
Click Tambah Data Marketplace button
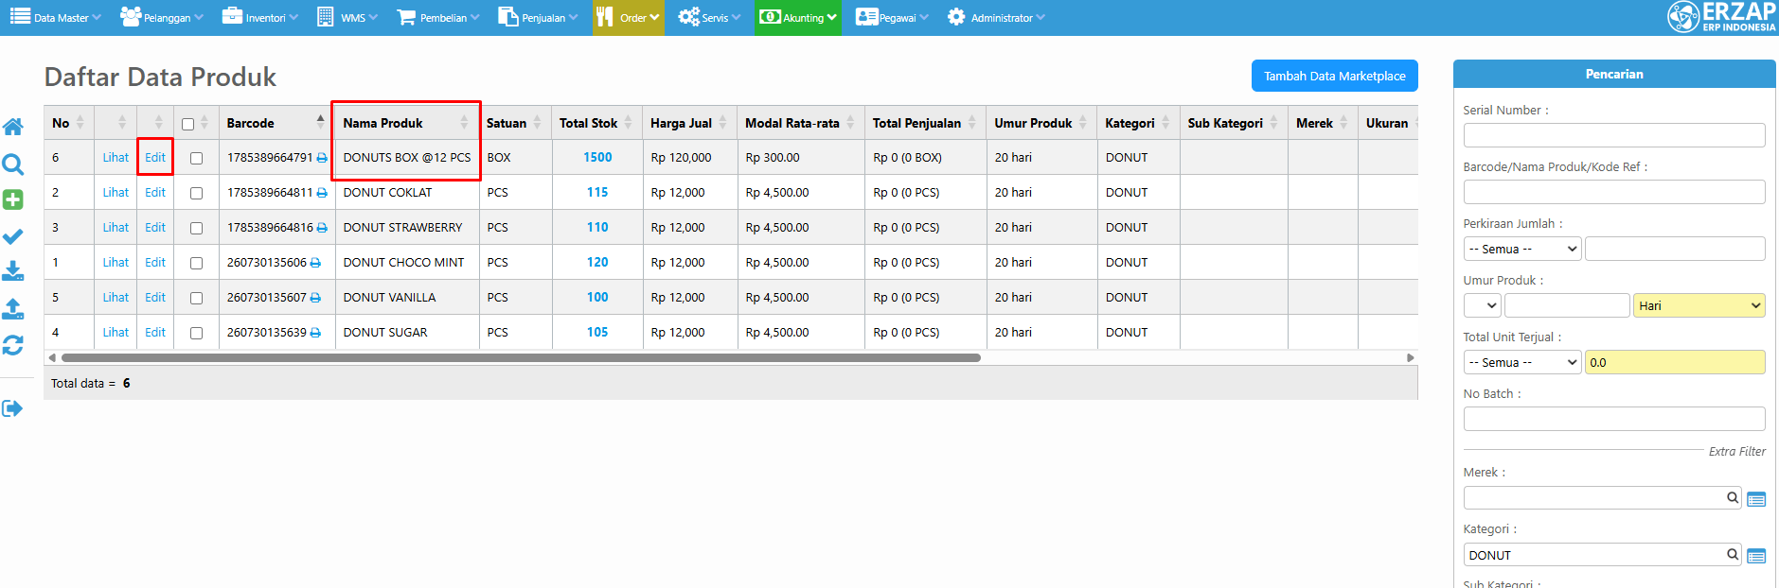click(1334, 76)
